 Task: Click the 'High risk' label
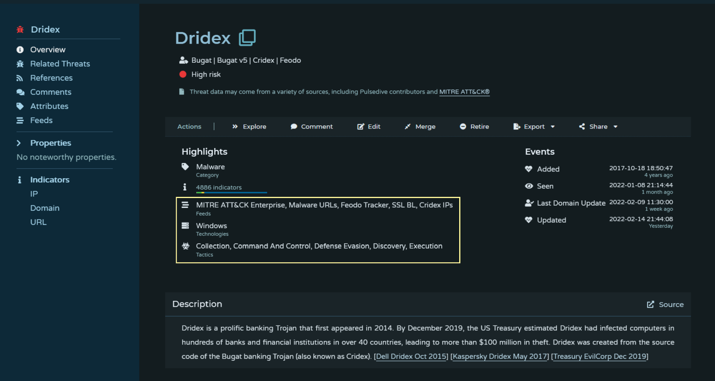pos(206,75)
